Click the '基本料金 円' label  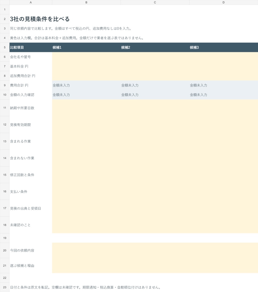coord(19,66)
